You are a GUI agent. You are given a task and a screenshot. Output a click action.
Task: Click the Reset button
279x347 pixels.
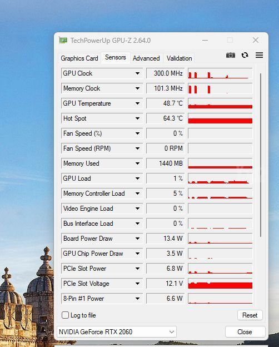(250, 315)
